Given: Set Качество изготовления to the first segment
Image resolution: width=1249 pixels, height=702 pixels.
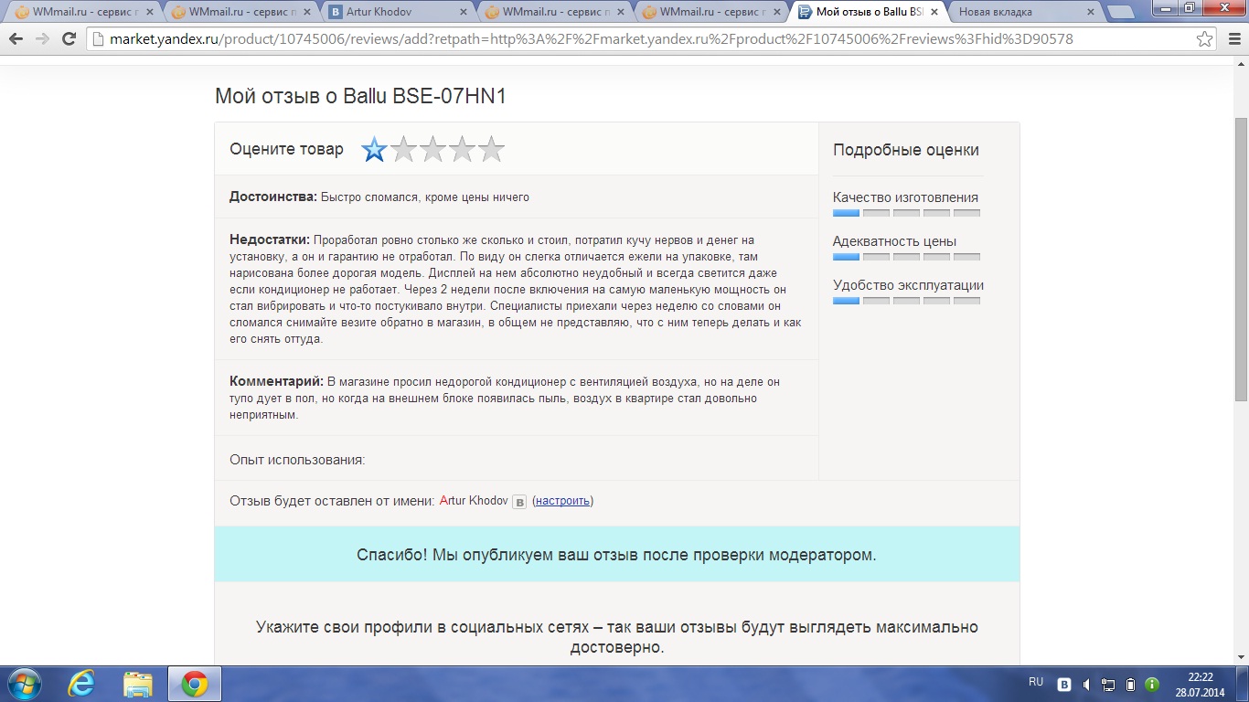Looking at the screenshot, I should click(846, 213).
